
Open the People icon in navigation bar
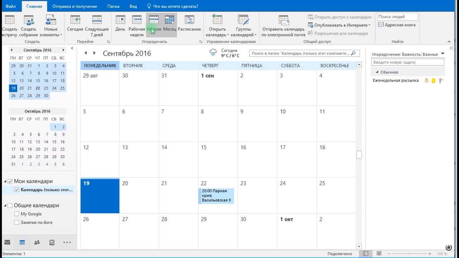pos(37,243)
